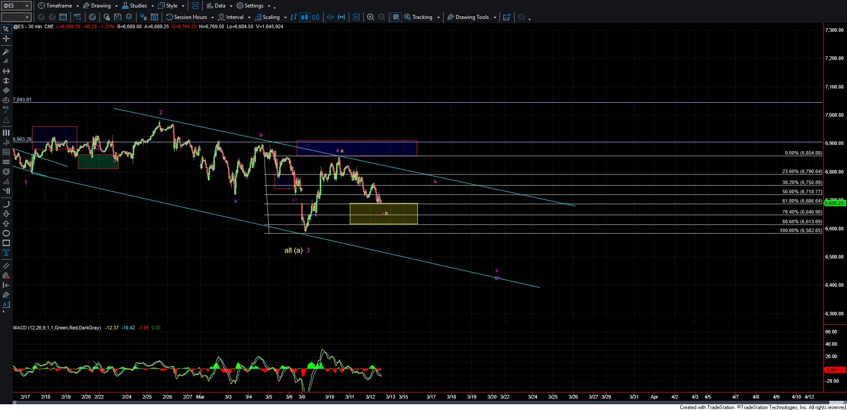Click the 61.80% Fibonacci level label
Viewport: 847px width, 410px height.
coord(802,201)
